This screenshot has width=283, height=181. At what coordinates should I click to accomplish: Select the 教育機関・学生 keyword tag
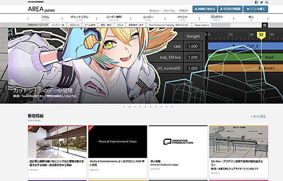(x=136, y=25)
